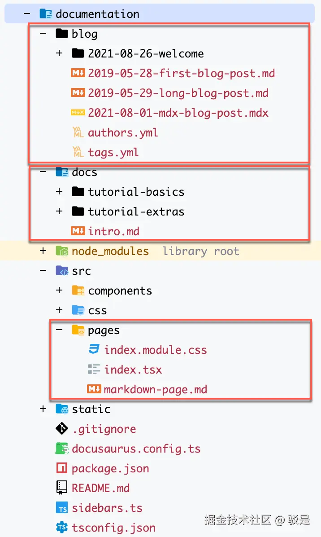
Task: Expand the components folder under src
Action: pyautogui.click(x=59, y=291)
